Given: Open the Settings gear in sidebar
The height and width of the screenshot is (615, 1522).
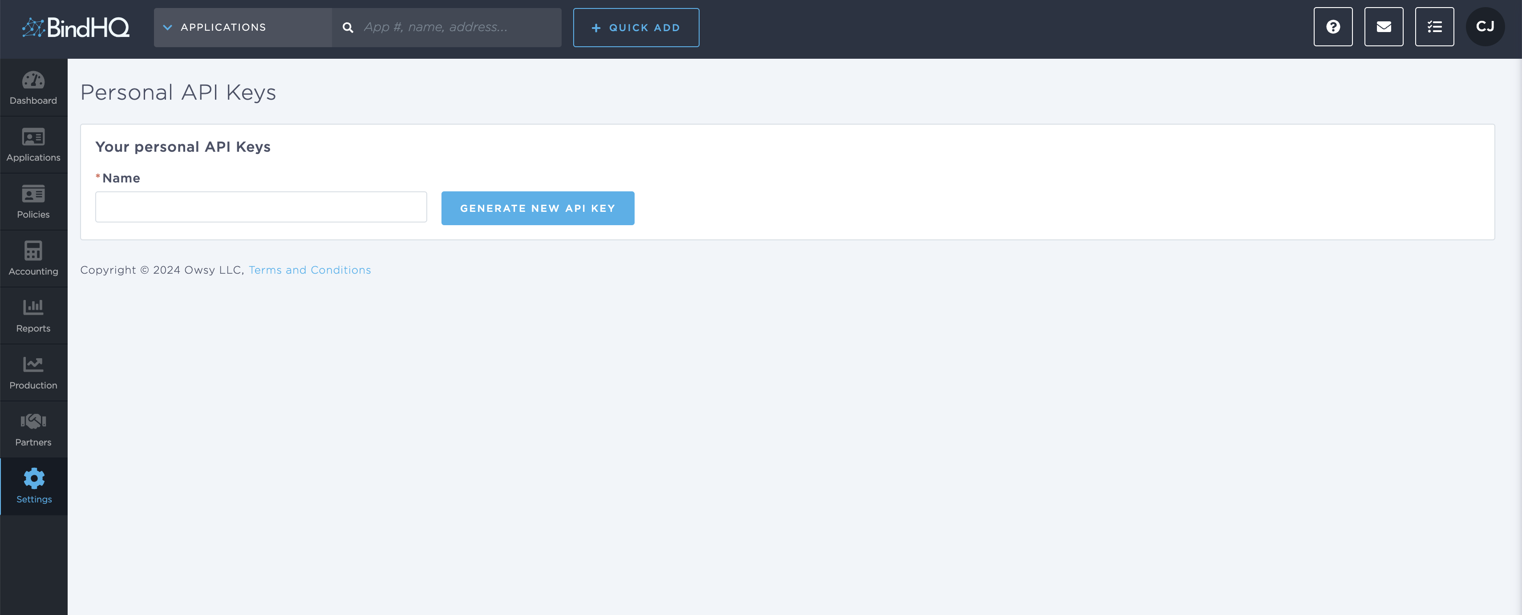Looking at the screenshot, I should click(x=34, y=487).
